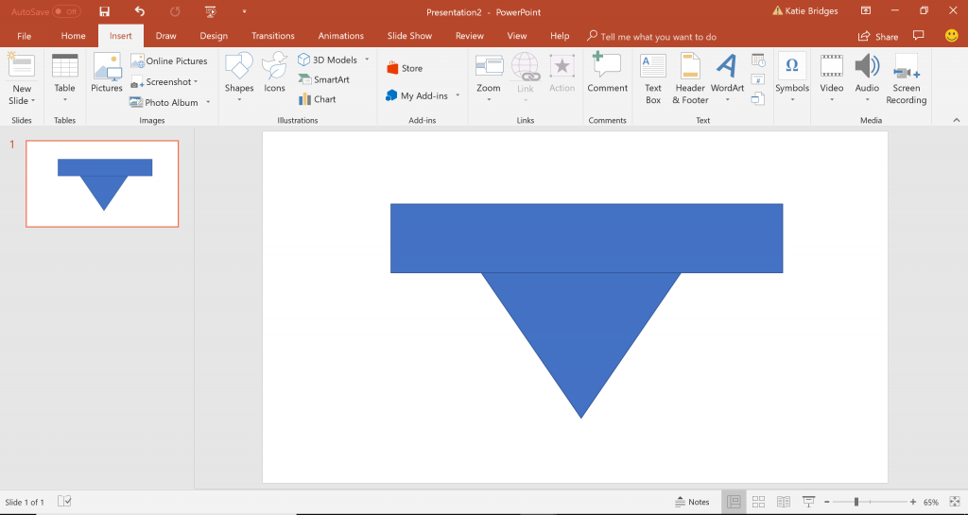Customize Quick Access Toolbar dropdown
Screen dimensions: 968x515
(245, 11)
